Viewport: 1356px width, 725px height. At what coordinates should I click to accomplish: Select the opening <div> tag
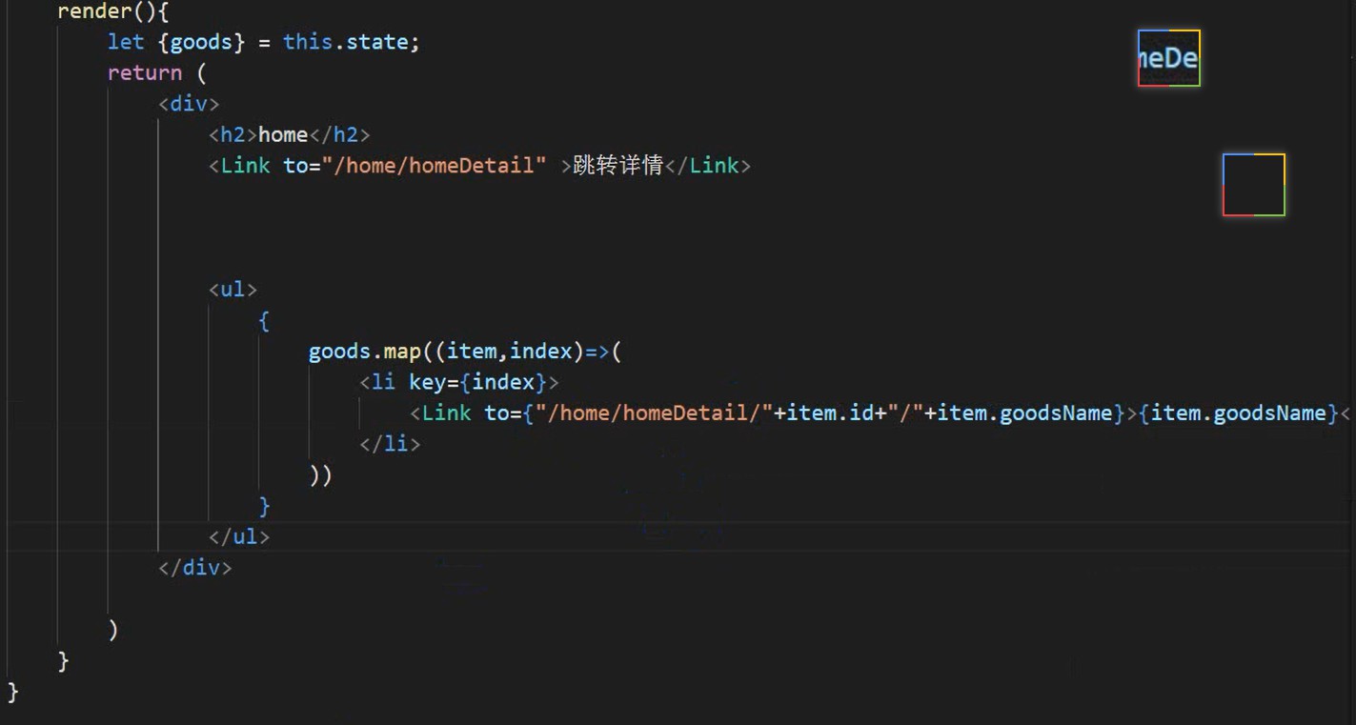pos(189,103)
